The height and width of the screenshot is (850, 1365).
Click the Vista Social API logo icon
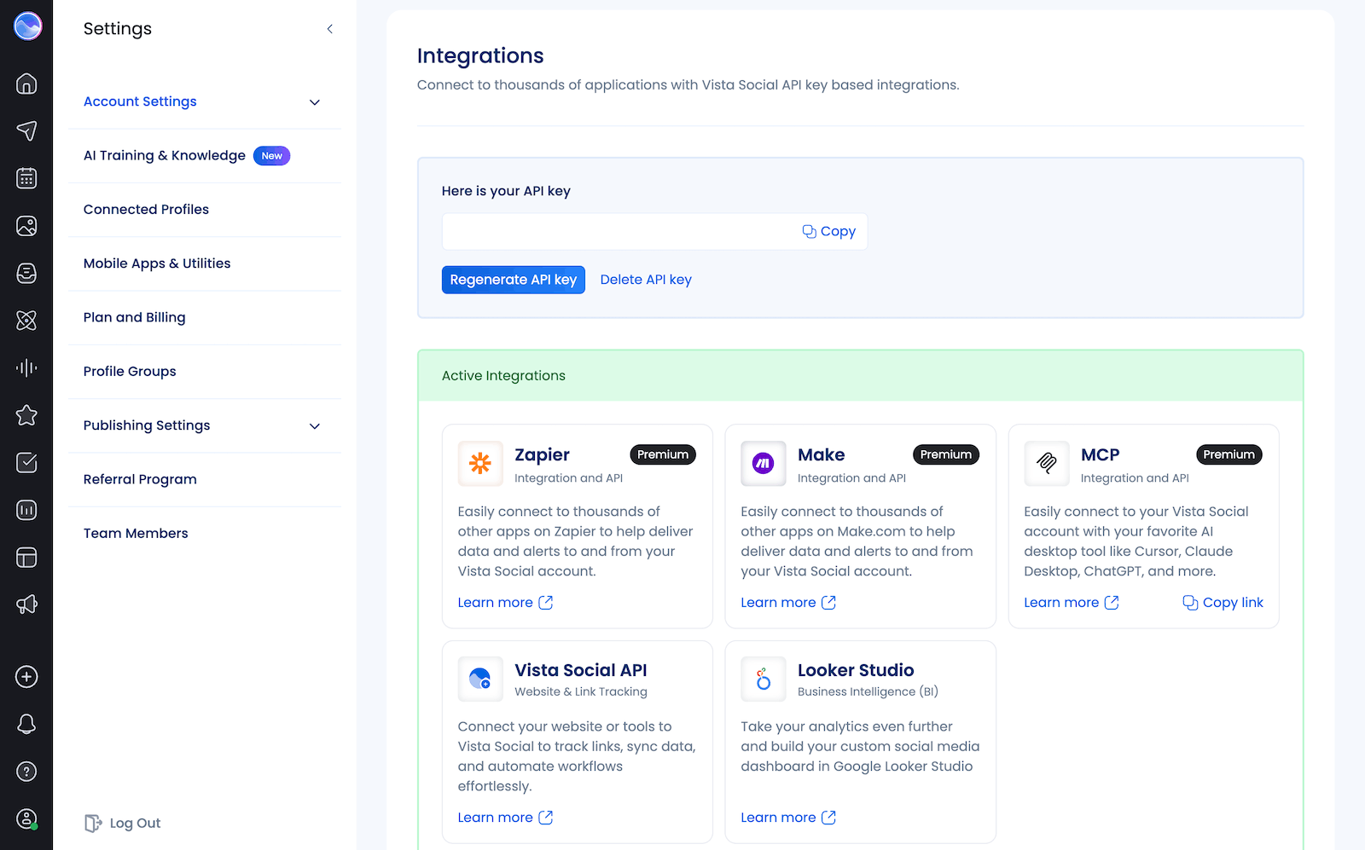click(480, 679)
